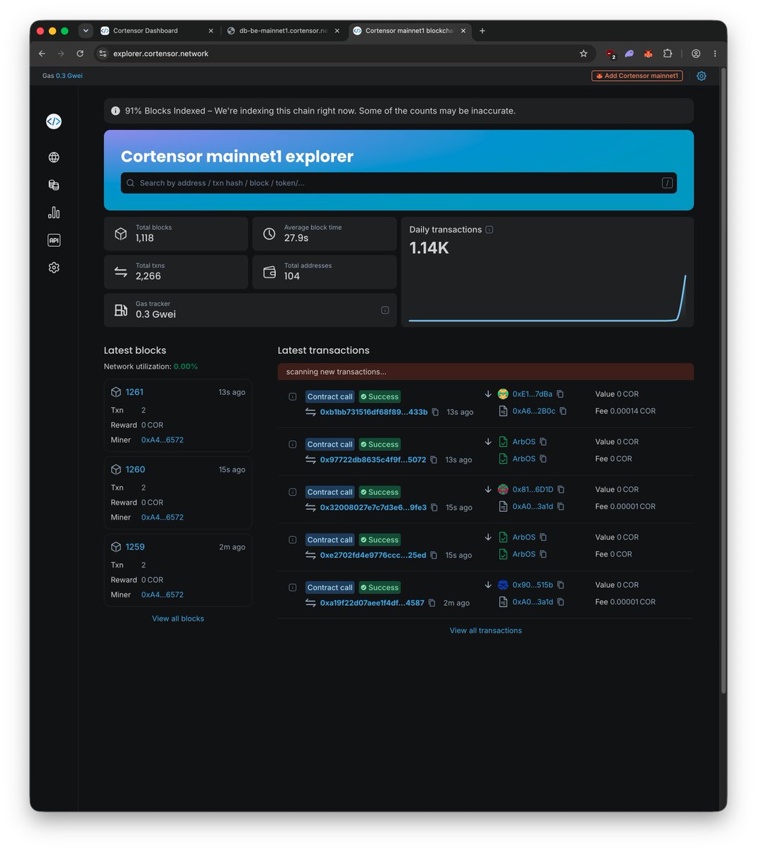The width and height of the screenshot is (757, 851).
Task: Copy transaction hash 0xb1bb731516df68f89...433b
Action: pyautogui.click(x=435, y=412)
